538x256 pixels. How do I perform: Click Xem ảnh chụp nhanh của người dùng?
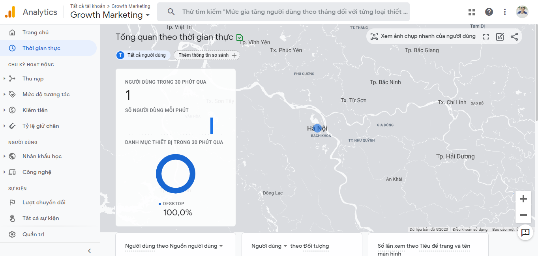click(x=423, y=36)
